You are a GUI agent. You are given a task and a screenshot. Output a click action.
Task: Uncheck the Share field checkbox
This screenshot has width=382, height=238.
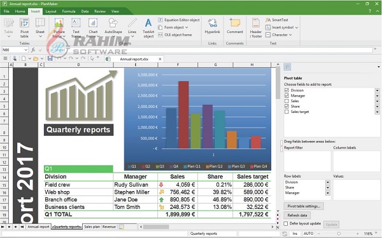point(286,106)
